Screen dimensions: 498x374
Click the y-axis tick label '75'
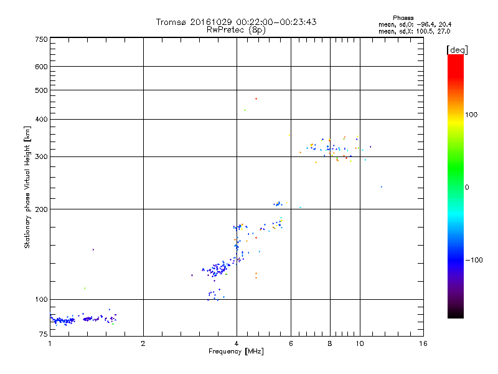click(x=44, y=334)
